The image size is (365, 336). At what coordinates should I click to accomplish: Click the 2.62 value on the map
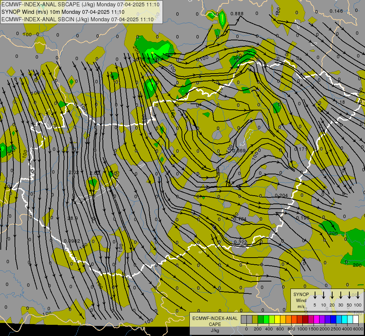click(x=95, y=173)
